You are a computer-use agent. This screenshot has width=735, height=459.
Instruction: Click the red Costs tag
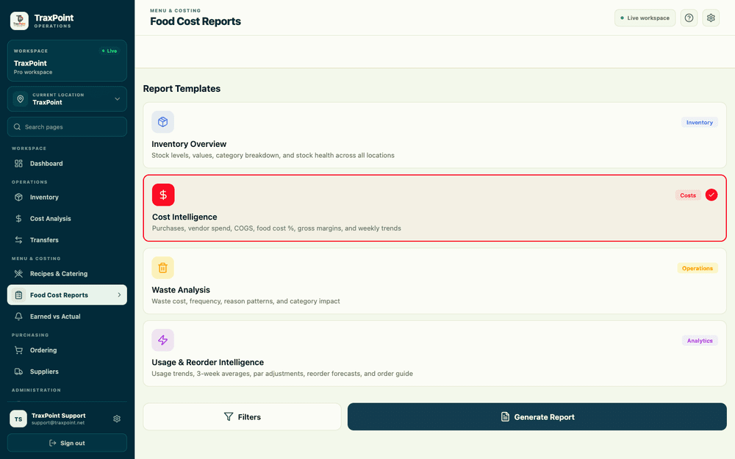click(x=688, y=195)
